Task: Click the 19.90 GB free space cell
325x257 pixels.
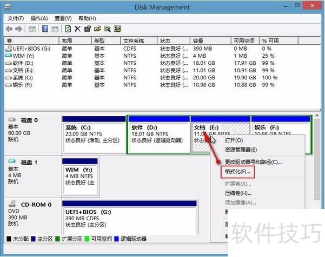Action: point(245,78)
